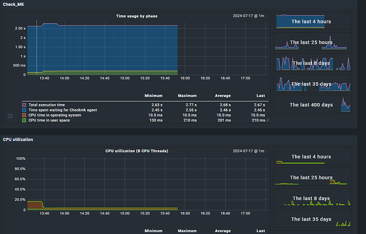Image resolution: width=366 pixels, height=234 pixels.
Task: Click the 'Time usage by phase' graph title
Action: 137,16
